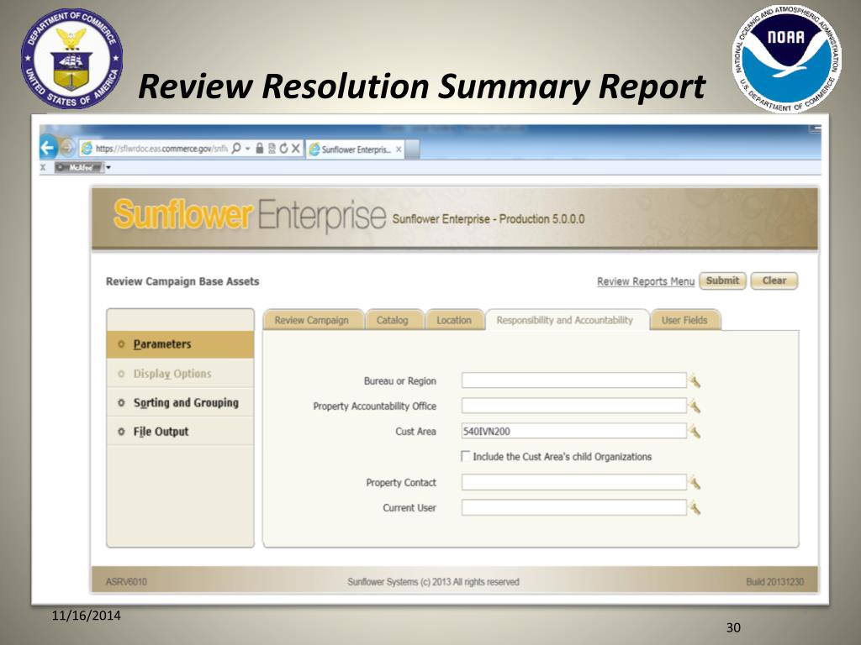The height and width of the screenshot is (645, 861).
Task: Click the Clear button
Action: (774, 281)
